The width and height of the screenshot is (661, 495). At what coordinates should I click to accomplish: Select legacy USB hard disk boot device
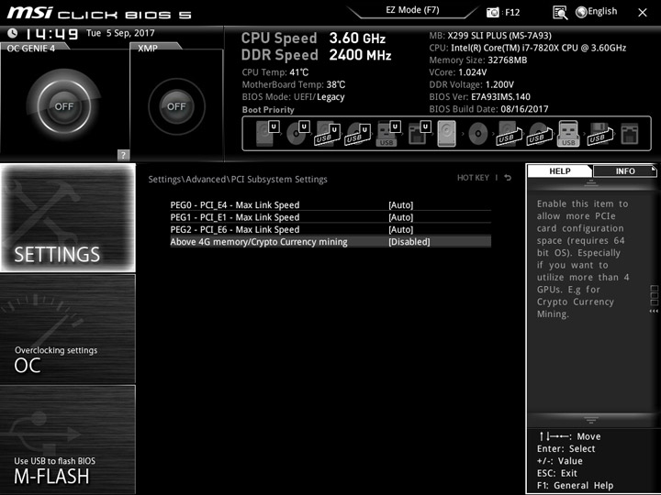tap(510, 134)
